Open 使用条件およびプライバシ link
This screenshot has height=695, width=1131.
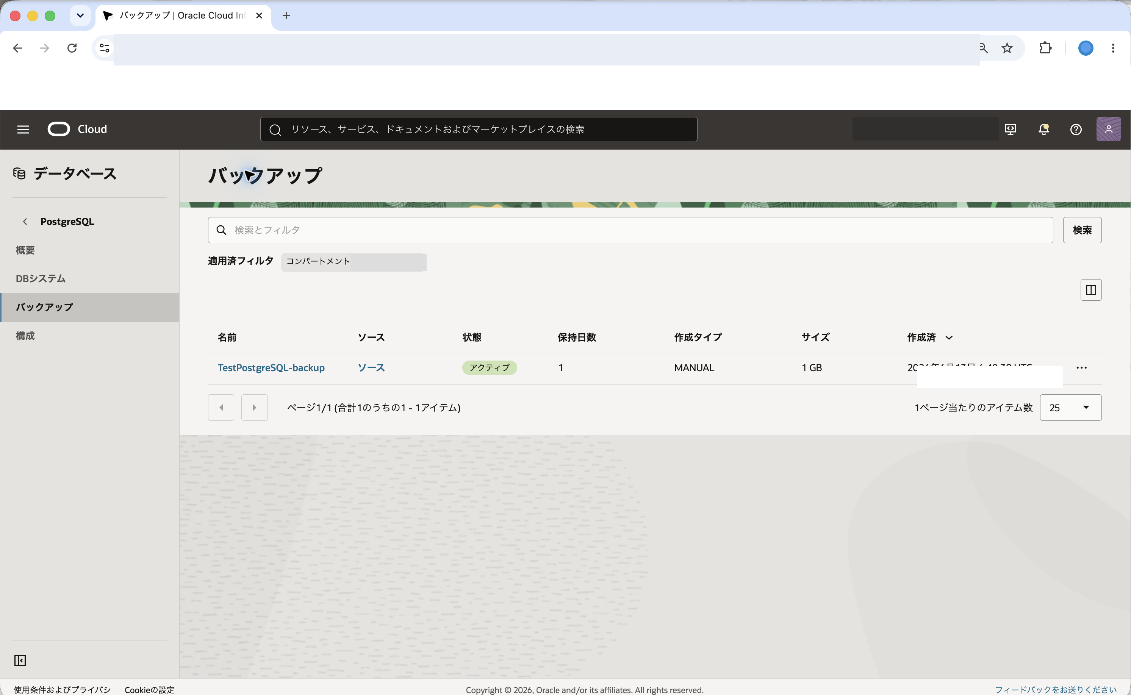(62, 689)
